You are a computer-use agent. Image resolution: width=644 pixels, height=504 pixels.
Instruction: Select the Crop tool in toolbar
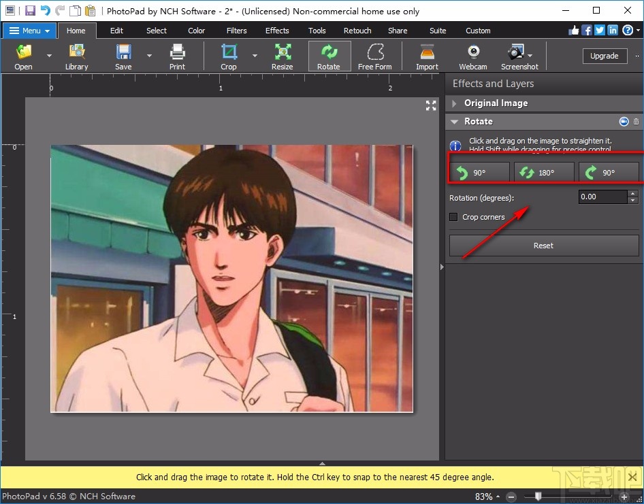(x=229, y=56)
